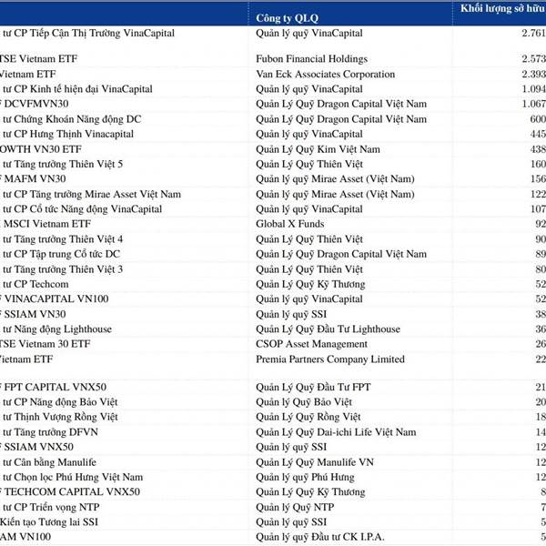Select cell 'tư CP Năng động Bảo Việt'

coord(60,402)
